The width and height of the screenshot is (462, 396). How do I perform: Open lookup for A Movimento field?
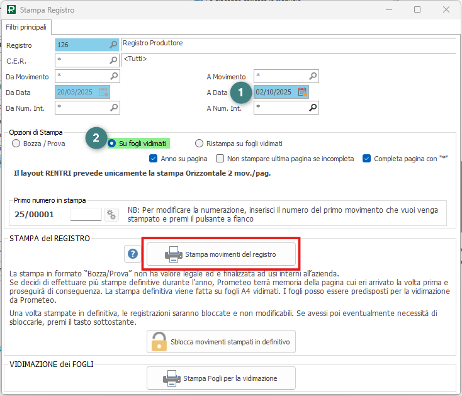[x=313, y=76]
